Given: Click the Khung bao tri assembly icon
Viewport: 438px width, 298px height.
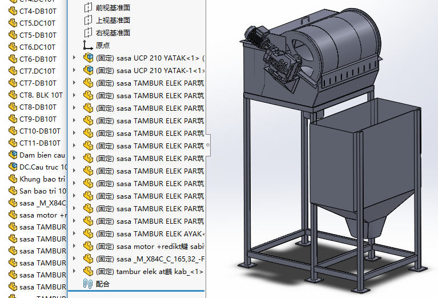Looking at the screenshot, I should (13, 179).
